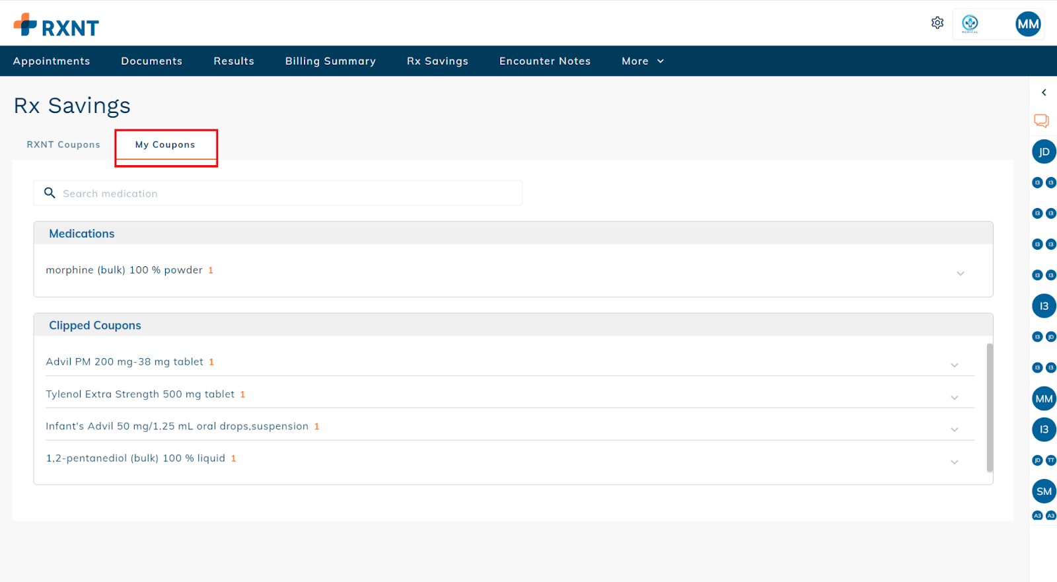1057x582 pixels.
Task: Go to Appointments in the navigation bar
Action: [x=52, y=61]
